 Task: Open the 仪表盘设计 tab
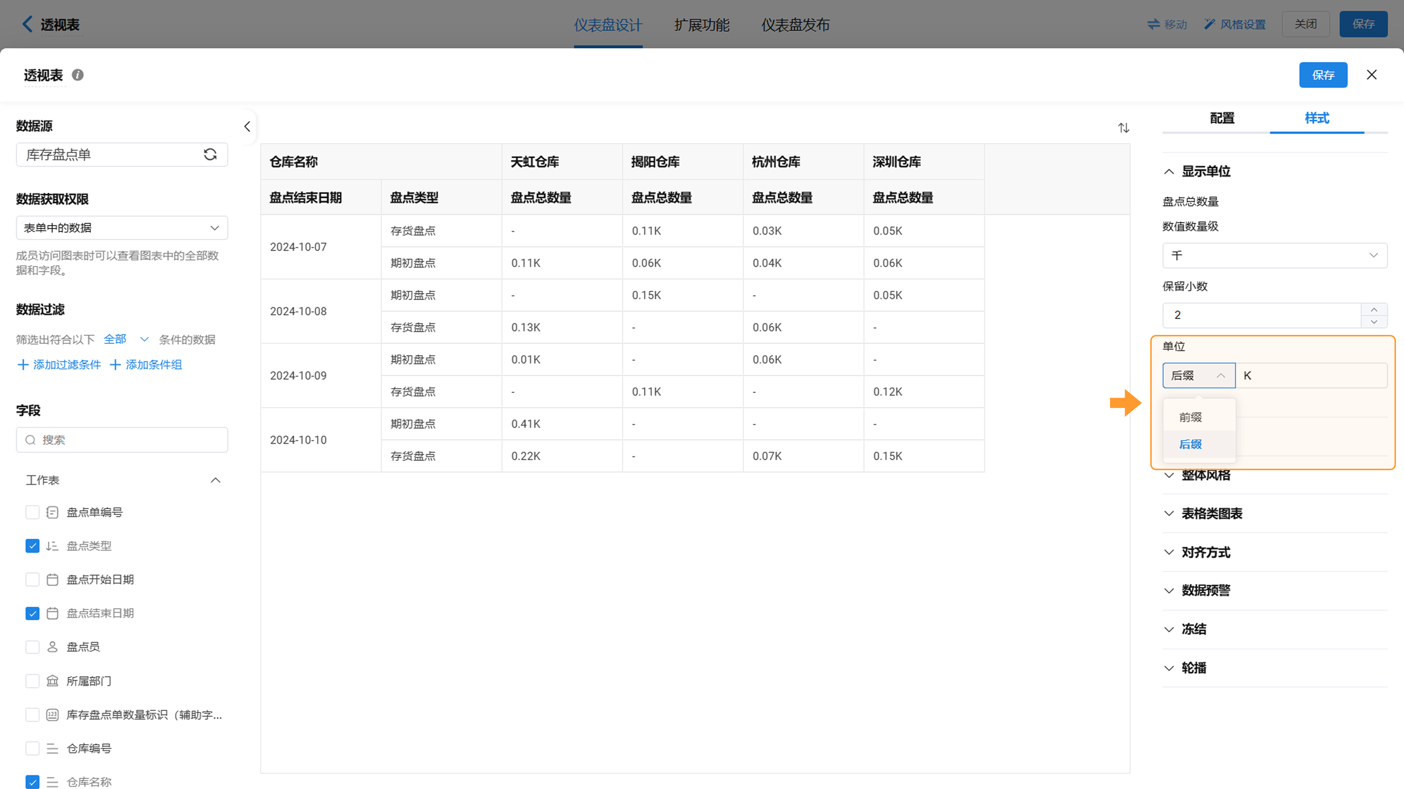pyautogui.click(x=608, y=25)
